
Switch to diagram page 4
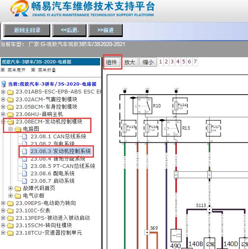pos(178,62)
